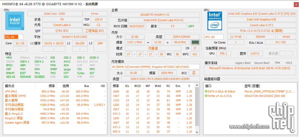Click the Intel H470 chipset field
This screenshot has width=299, height=137.
click(x=164, y=20)
